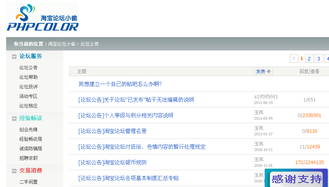Open 经验畅谈居 in the sidebar
The height and width of the screenshot is (187, 329).
[31, 139]
